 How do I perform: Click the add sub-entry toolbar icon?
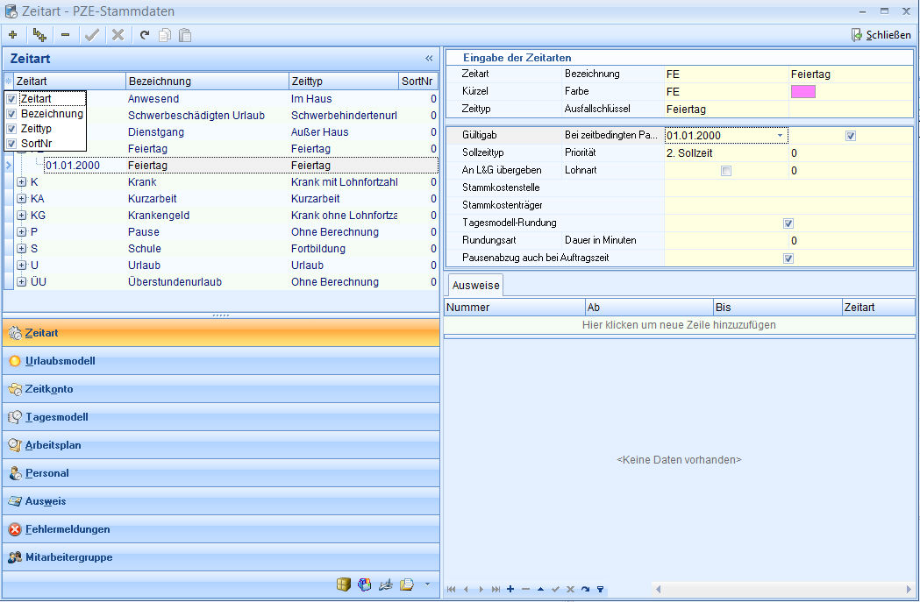(x=39, y=35)
